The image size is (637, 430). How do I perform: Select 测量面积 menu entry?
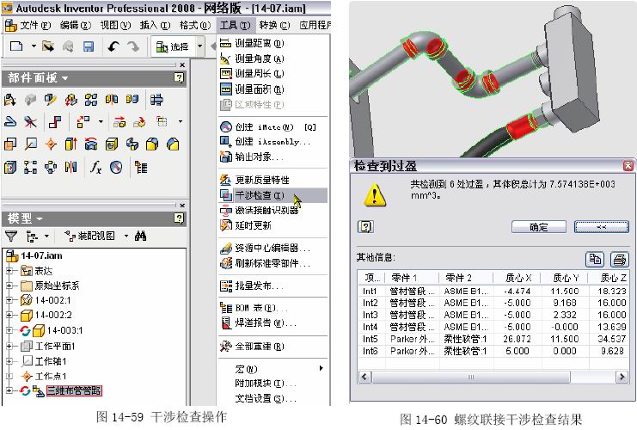pyautogui.click(x=273, y=89)
